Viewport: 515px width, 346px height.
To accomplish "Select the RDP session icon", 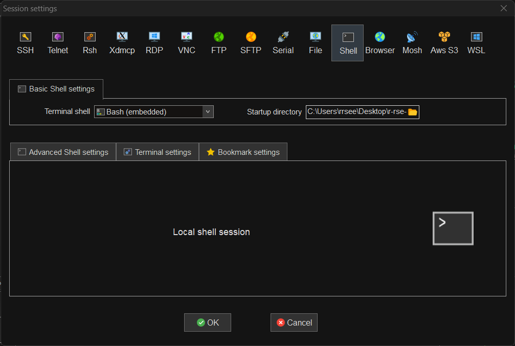I will click(x=154, y=42).
